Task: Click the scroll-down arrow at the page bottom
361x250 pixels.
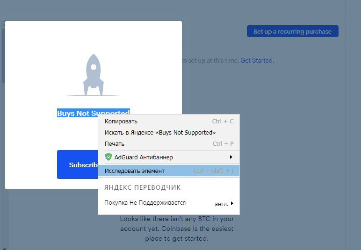Action: click(x=4, y=248)
